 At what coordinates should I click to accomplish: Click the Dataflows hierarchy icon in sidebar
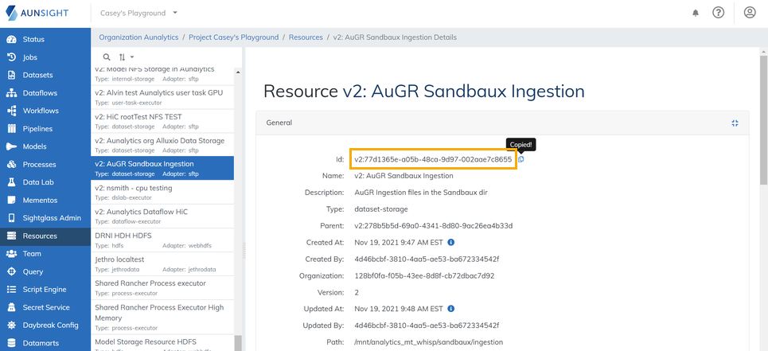[x=12, y=93]
